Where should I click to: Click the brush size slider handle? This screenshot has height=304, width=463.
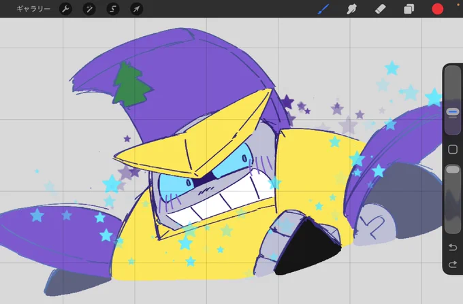pyautogui.click(x=452, y=112)
